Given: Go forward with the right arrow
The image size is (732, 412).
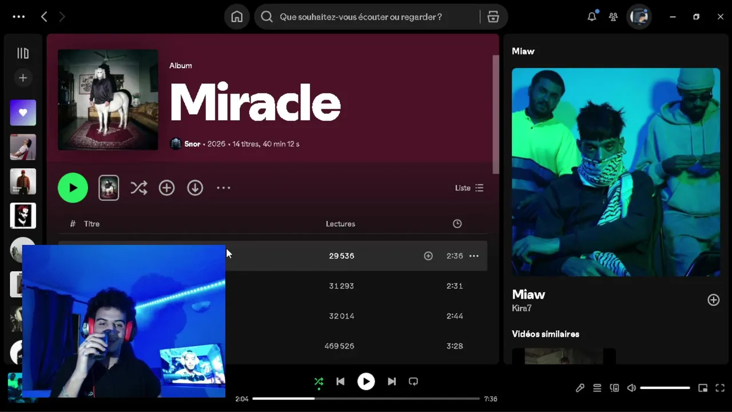Looking at the screenshot, I should tap(62, 17).
